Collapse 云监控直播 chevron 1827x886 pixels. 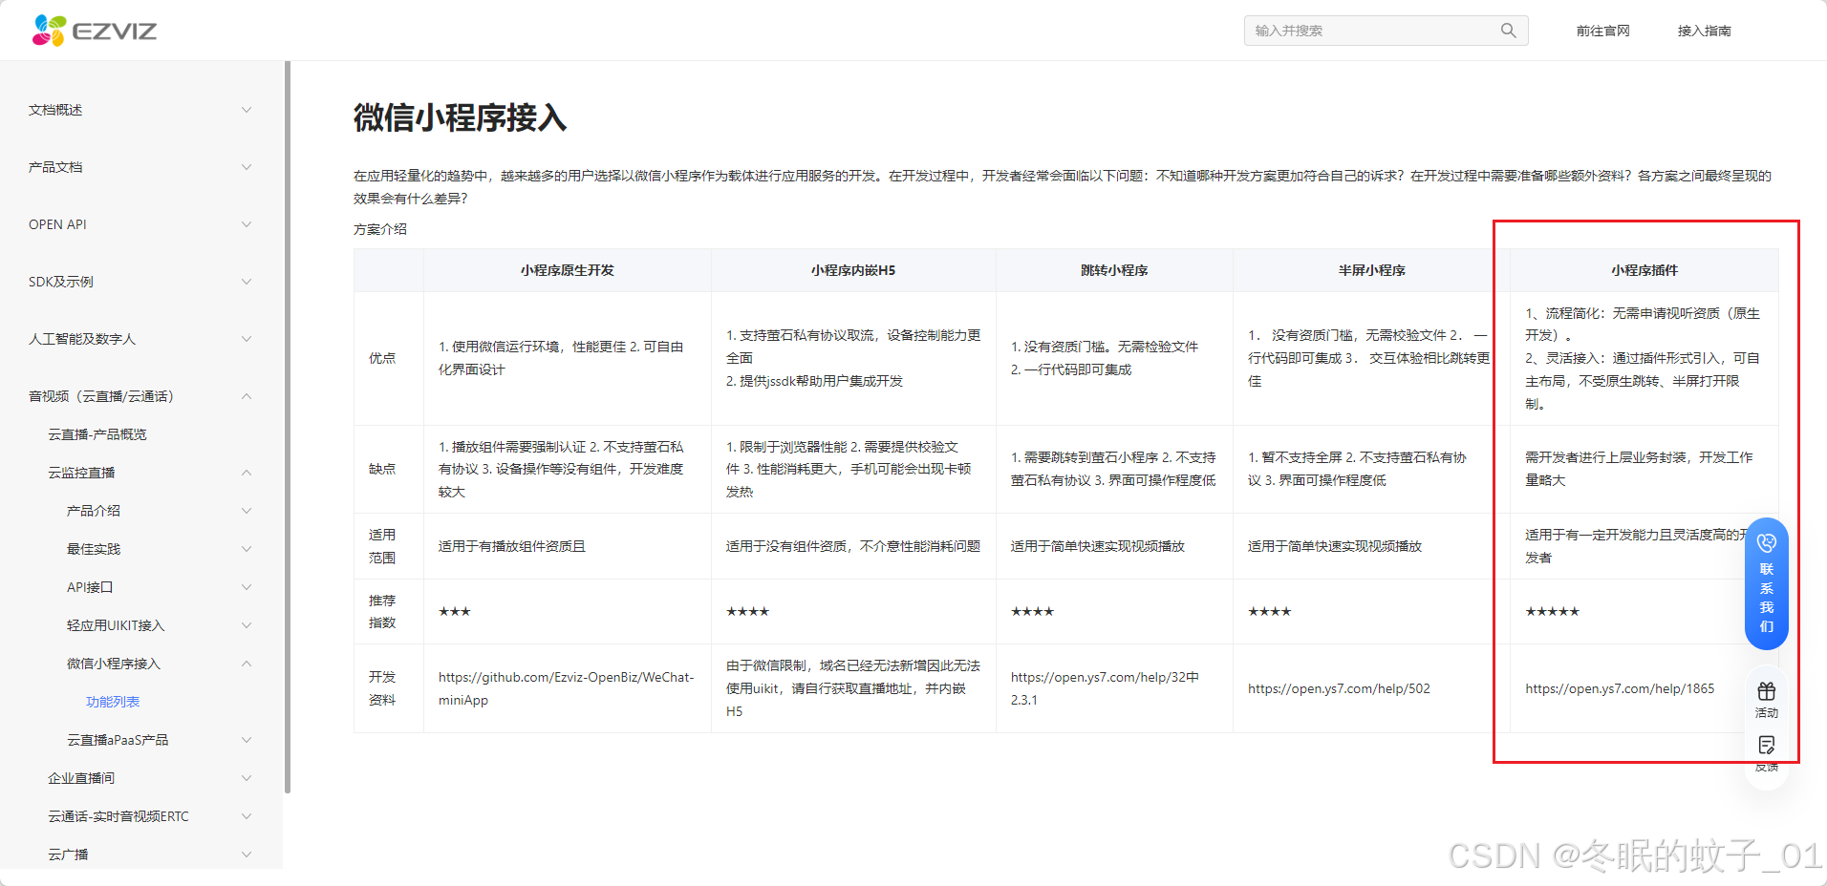click(x=247, y=473)
